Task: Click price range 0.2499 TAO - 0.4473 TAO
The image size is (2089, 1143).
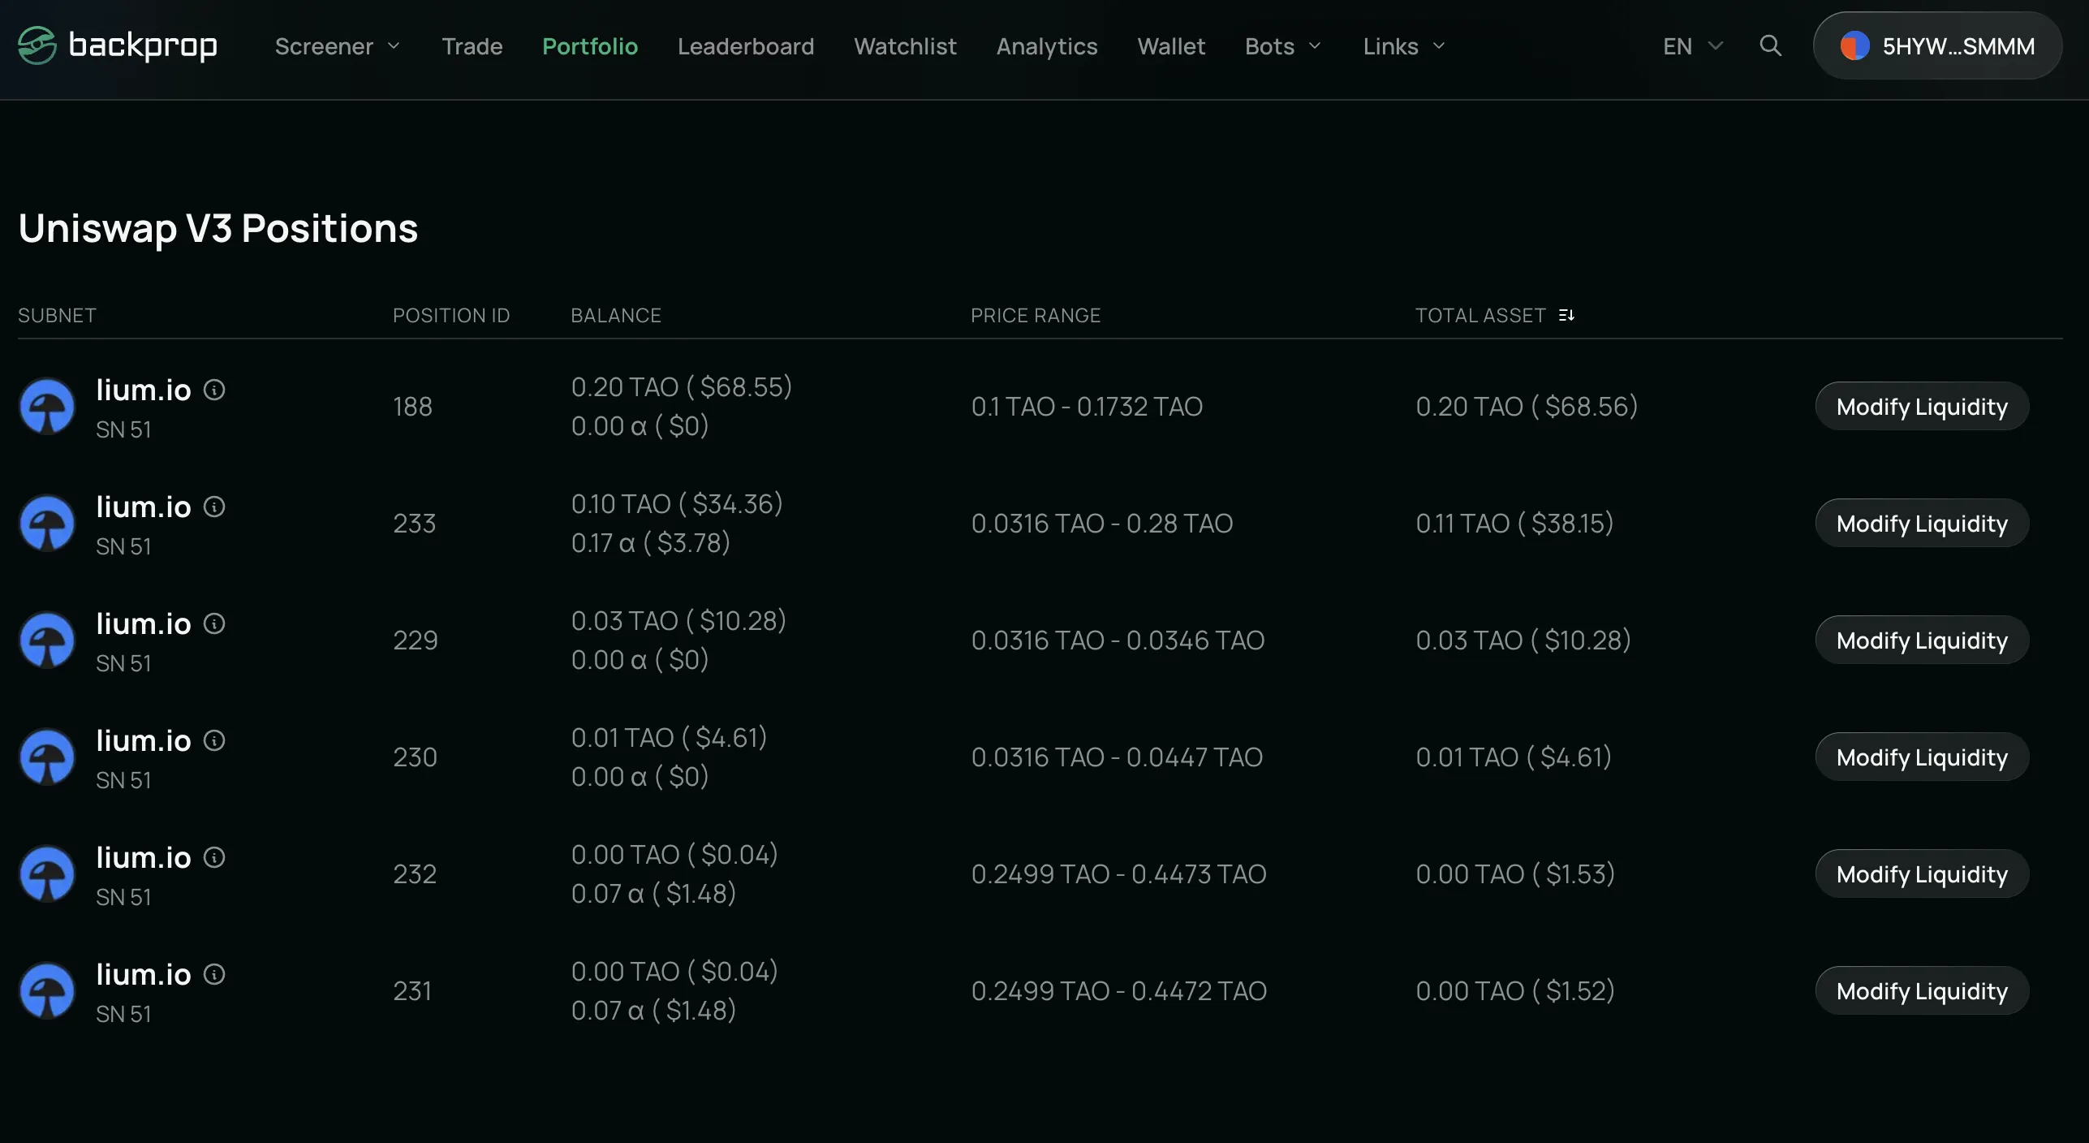Action: click(x=1118, y=874)
